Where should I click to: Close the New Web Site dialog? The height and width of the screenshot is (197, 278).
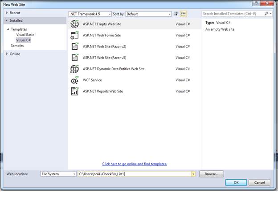pos(267,3)
